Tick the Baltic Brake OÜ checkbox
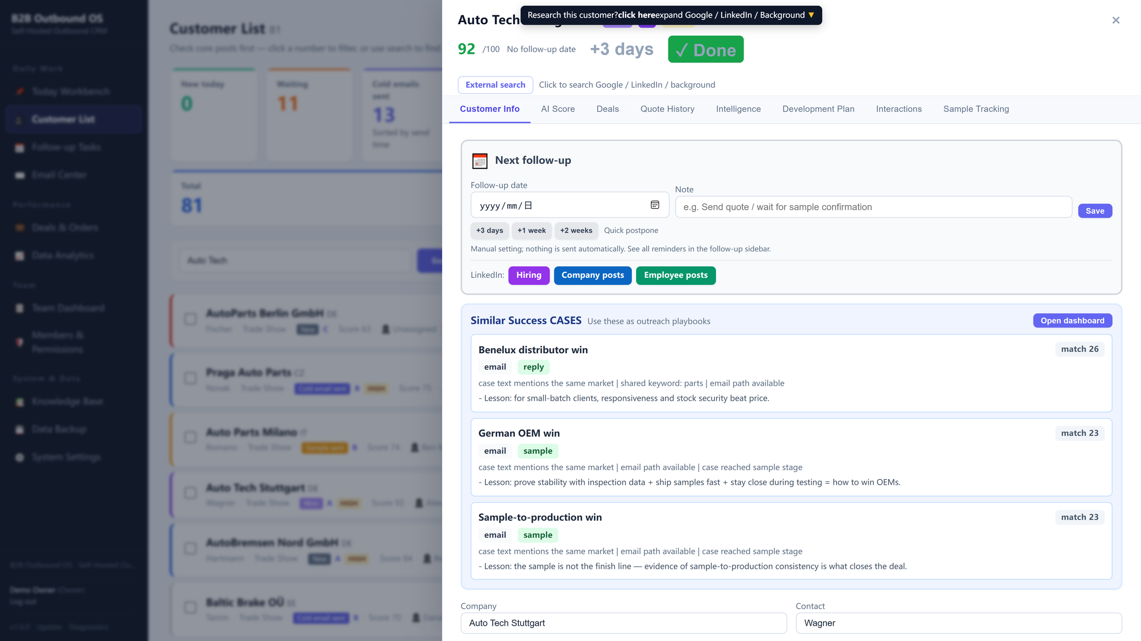Image resolution: width=1141 pixels, height=641 pixels. tap(190, 608)
